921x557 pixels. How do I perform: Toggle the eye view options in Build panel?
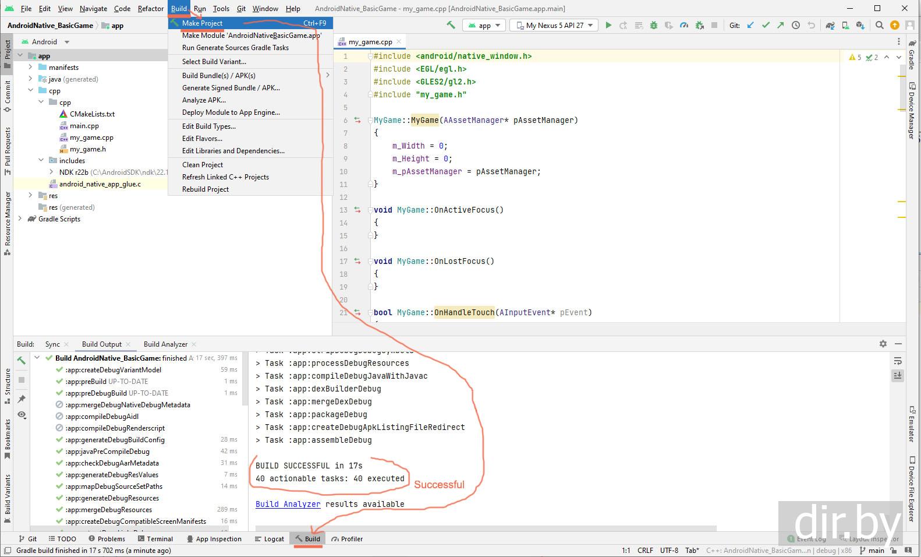(x=22, y=415)
